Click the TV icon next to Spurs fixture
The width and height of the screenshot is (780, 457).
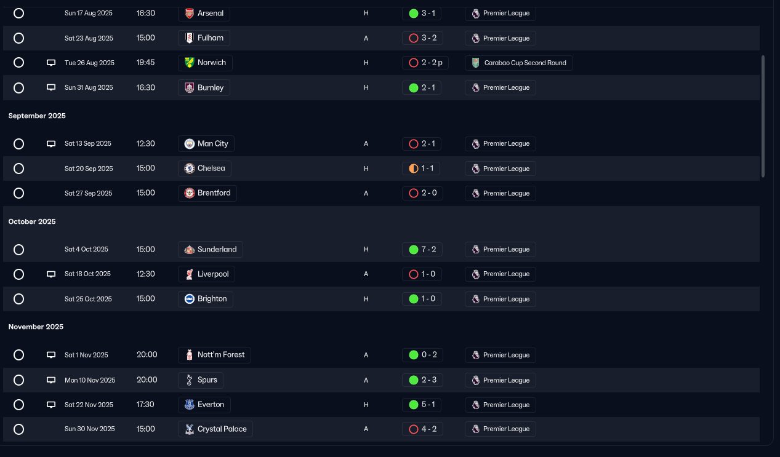51,380
